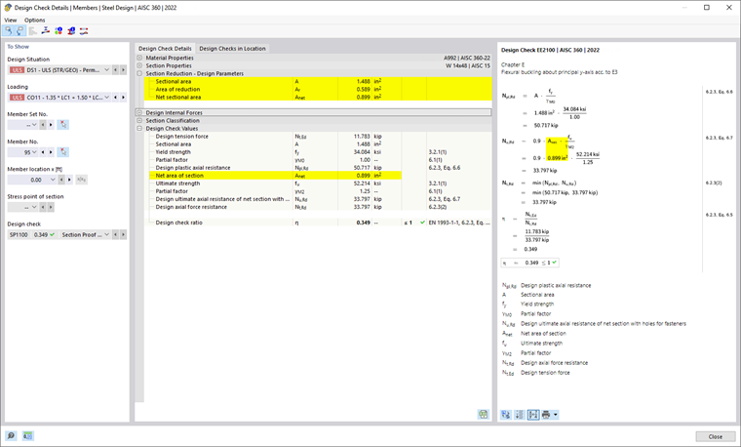Click the first toggle icon in the top toolbar
741x447 pixels.
pos(8,31)
